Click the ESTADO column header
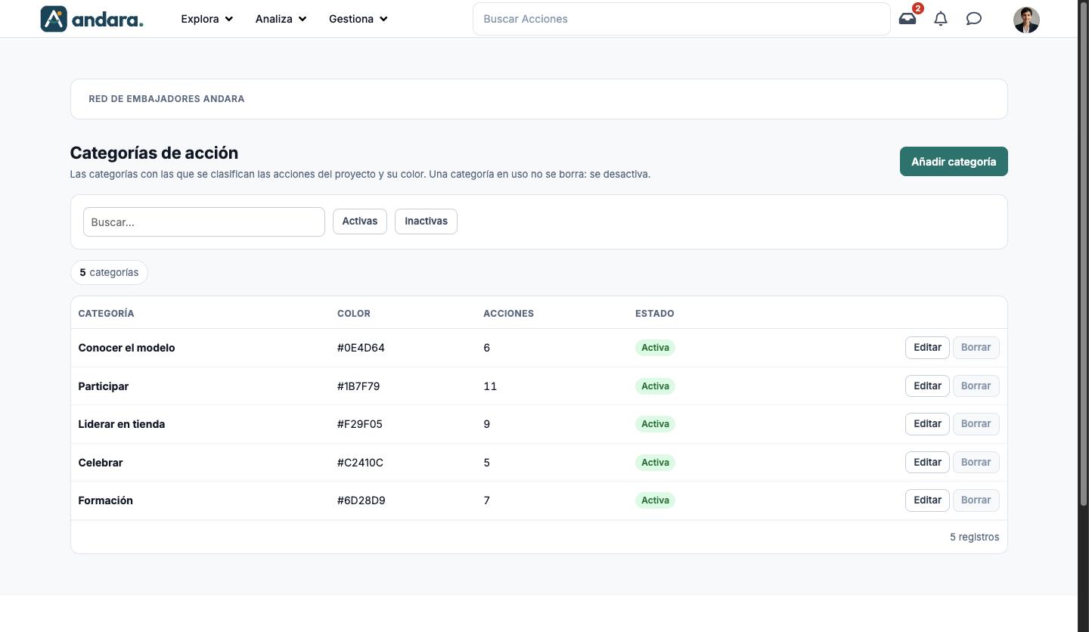The width and height of the screenshot is (1089, 632). pyautogui.click(x=655, y=313)
